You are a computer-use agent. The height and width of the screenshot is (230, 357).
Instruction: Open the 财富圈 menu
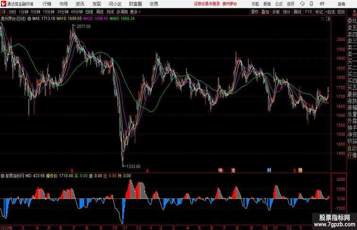[135, 4]
